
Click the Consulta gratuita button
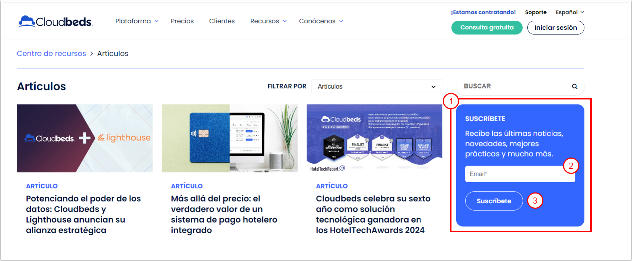click(x=487, y=28)
